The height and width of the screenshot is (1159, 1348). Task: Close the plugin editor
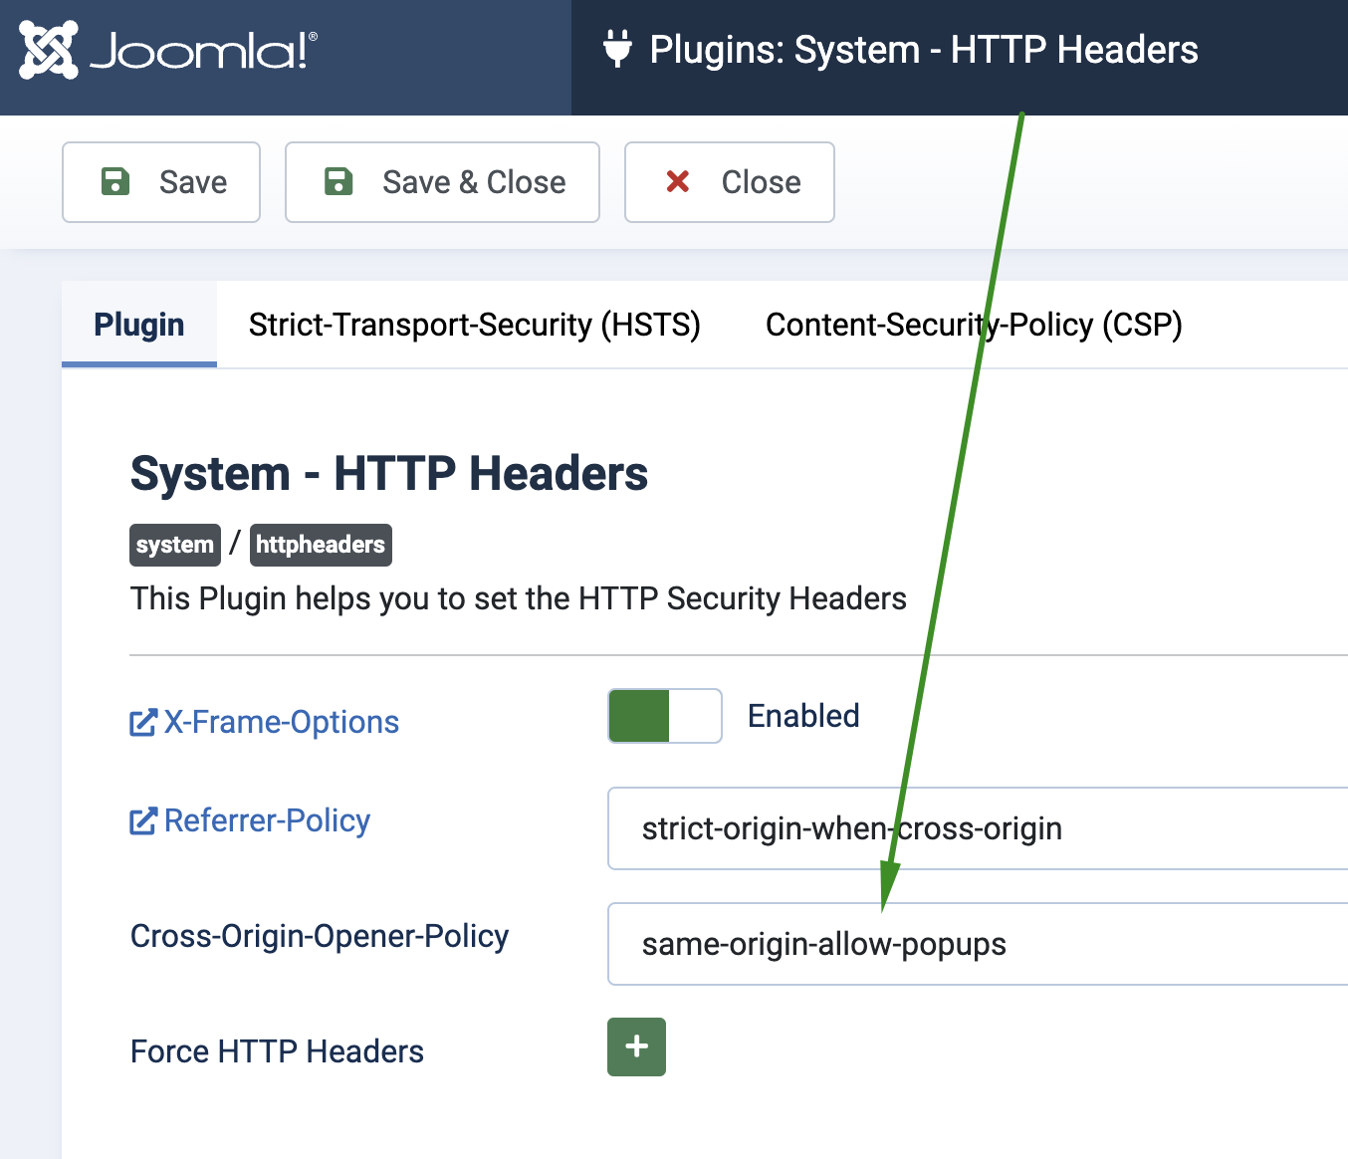click(730, 182)
